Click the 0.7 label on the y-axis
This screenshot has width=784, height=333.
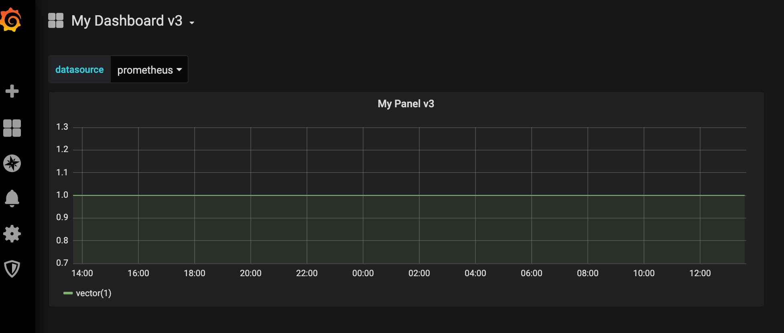click(x=62, y=263)
